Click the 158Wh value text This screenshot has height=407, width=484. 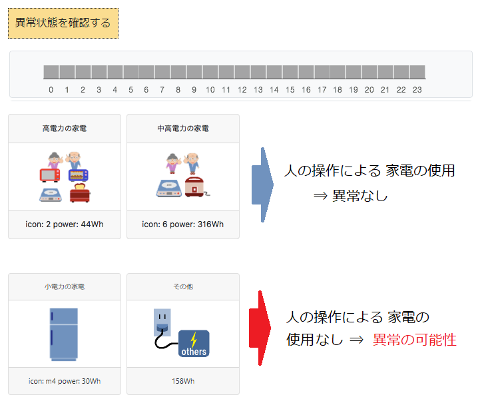point(183,381)
